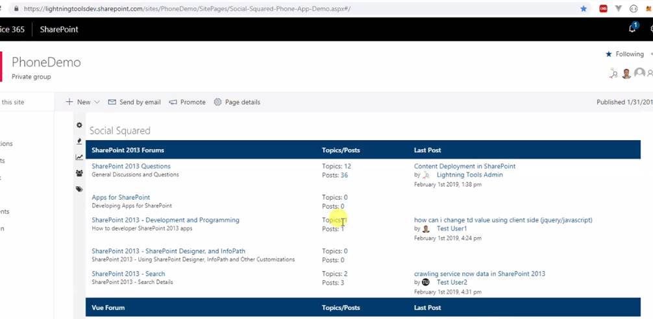
Task: Click How to developer SharePoint 2013 apps text
Action: point(142,228)
